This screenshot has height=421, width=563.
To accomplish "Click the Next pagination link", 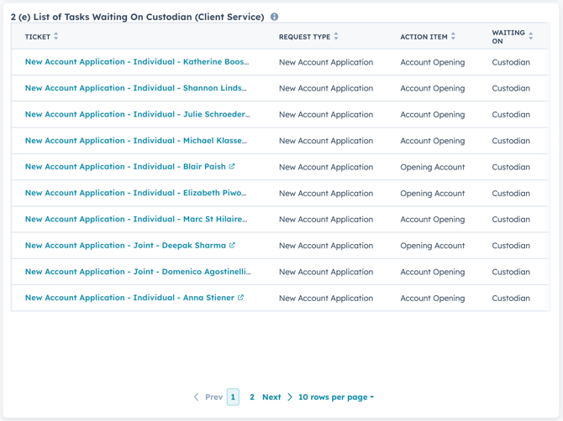I will 271,397.
